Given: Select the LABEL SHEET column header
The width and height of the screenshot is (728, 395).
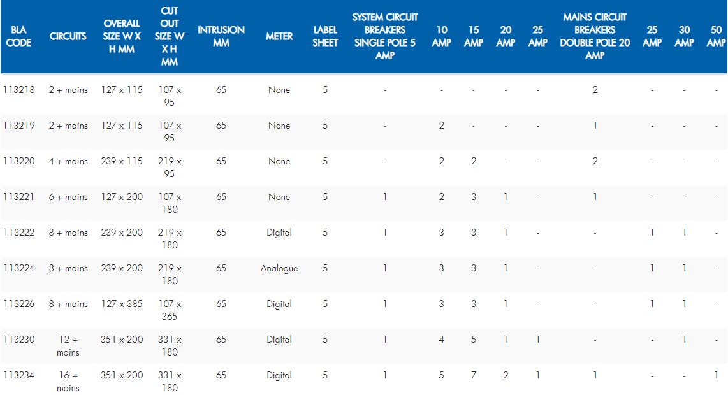Looking at the screenshot, I should pyautogui.click(x=325, y=36).
